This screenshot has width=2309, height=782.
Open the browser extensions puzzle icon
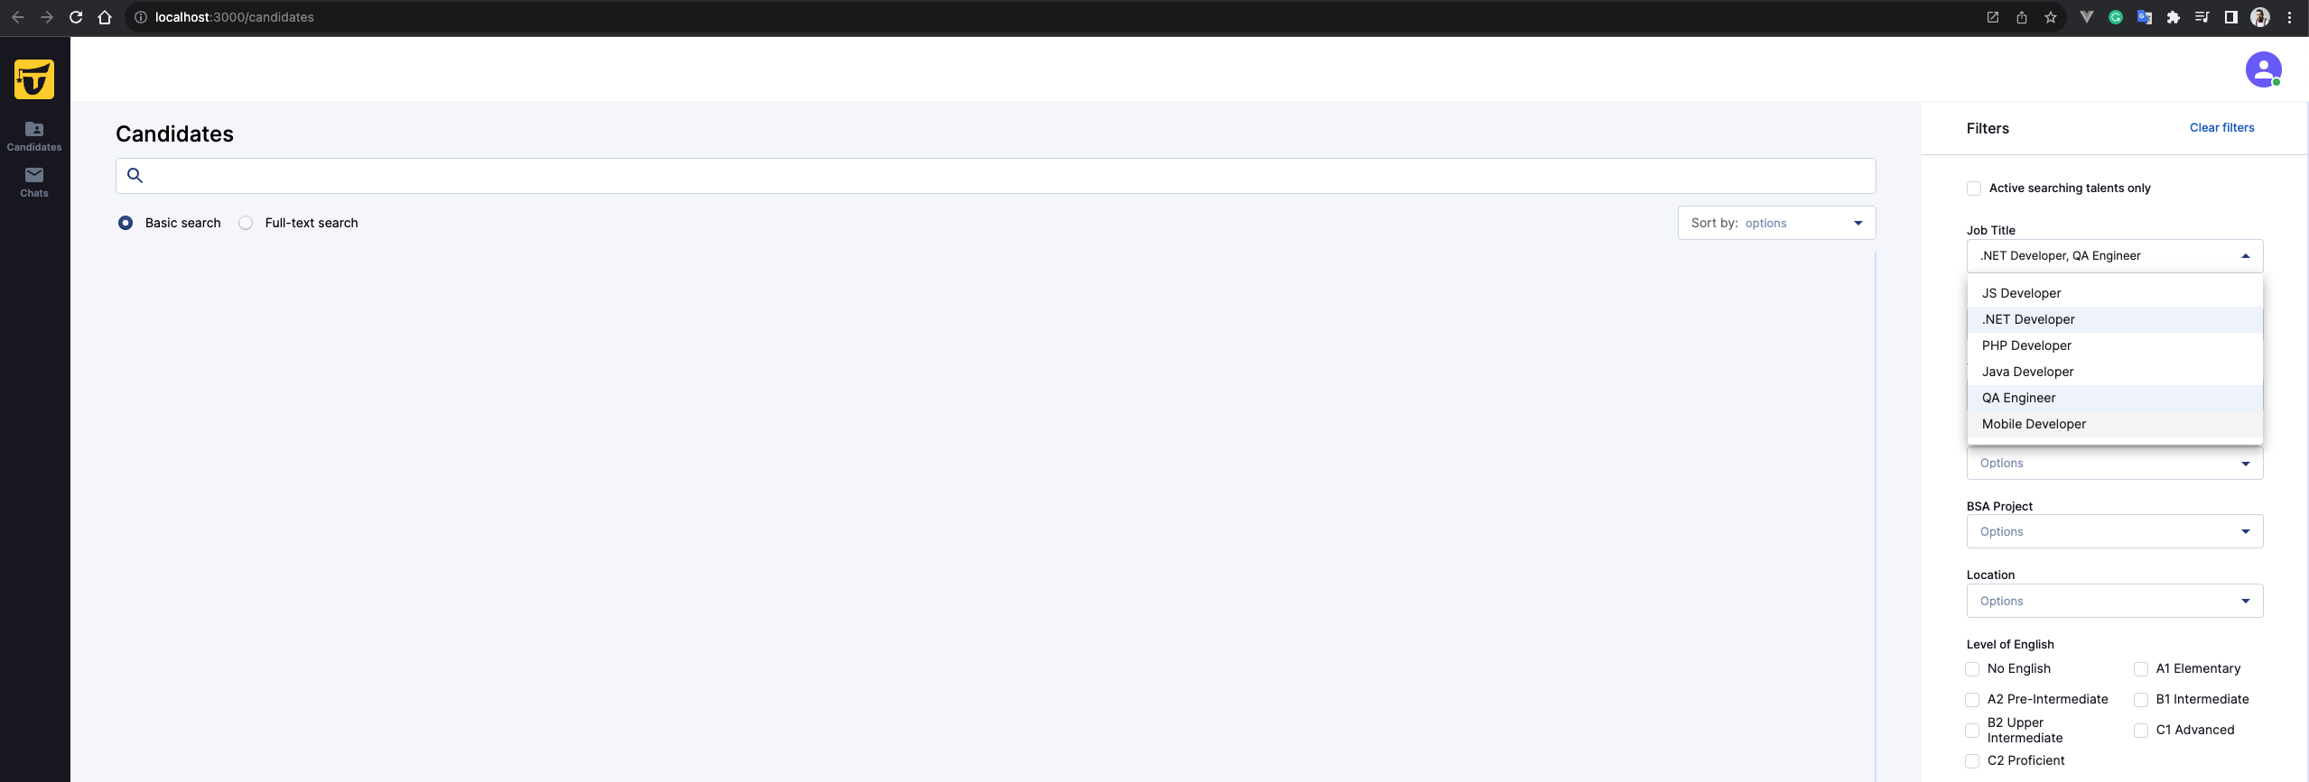click(2173, 17)
